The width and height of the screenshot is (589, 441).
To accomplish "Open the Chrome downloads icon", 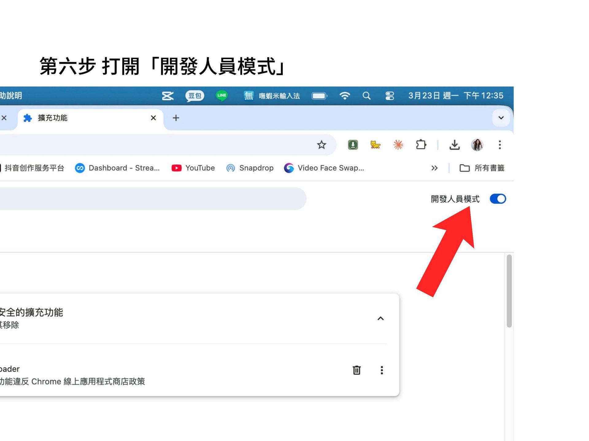I will 454,145.
